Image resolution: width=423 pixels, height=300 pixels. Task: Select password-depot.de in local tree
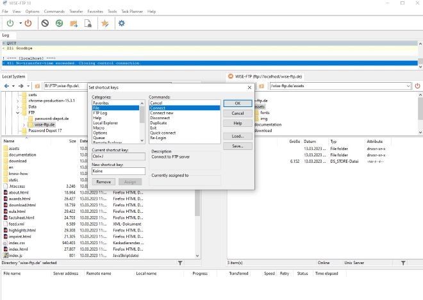51,119
